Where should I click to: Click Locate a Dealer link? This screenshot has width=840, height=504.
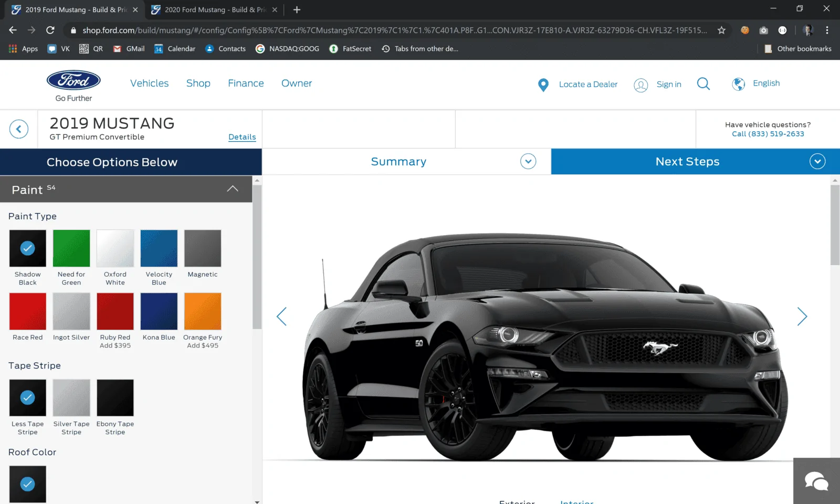click(x=588, y=85)
